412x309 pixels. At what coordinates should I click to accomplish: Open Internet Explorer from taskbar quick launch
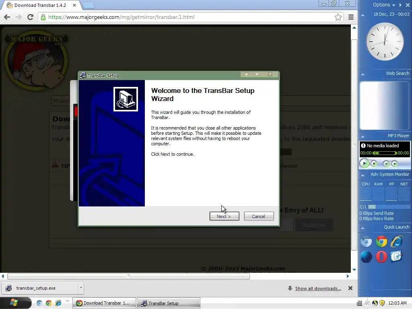click(58, 303)
